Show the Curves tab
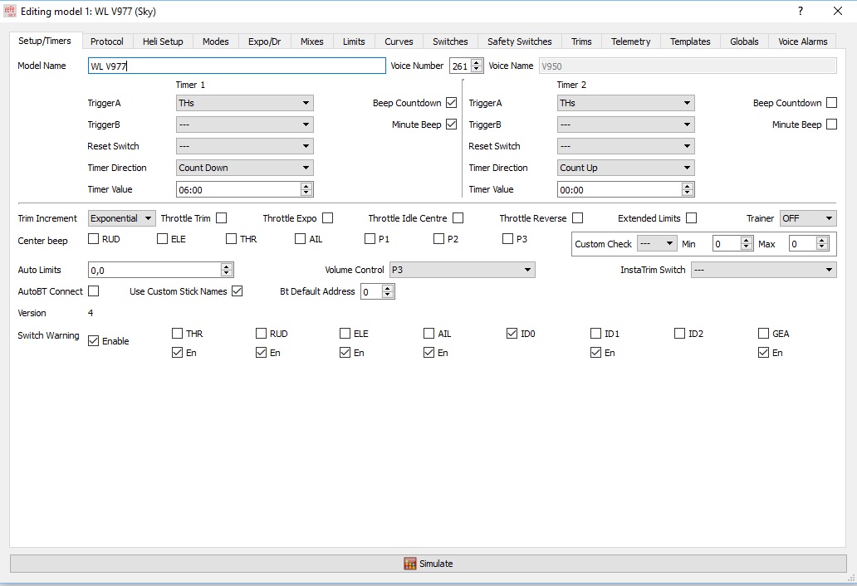 [x=399, y=42]
